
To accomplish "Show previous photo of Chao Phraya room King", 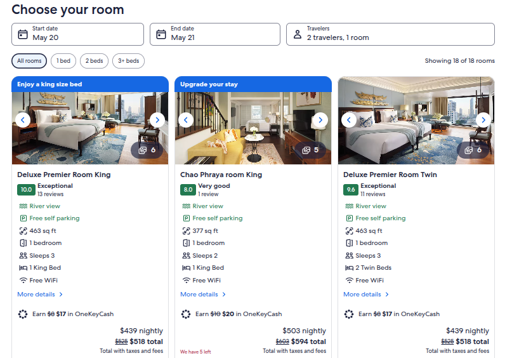I will [186, 120].
